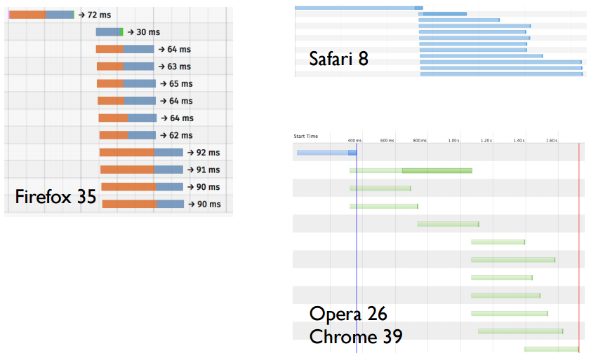Select the Firefox request bar labeled 30 ms
This screenshot has height=353, width=591.
click(x=109, y=32)
